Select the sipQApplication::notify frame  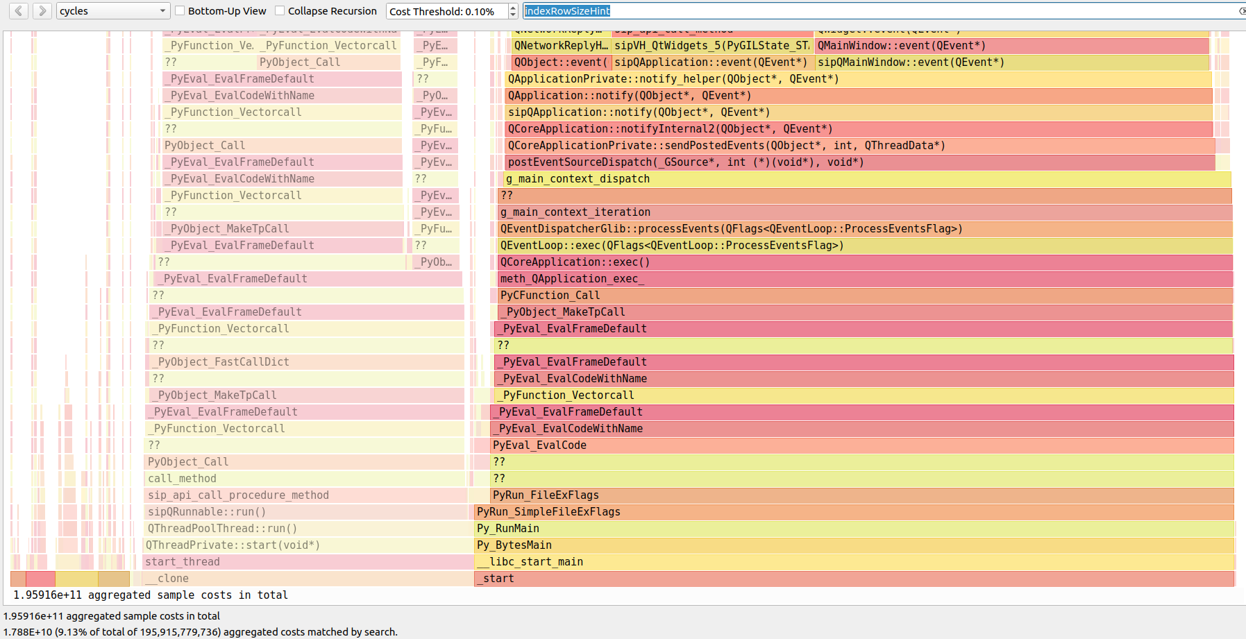click(x=859, y=112)
